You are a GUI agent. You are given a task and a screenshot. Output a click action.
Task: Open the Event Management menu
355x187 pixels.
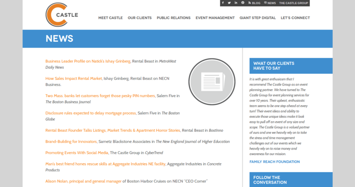click(215, 18)
